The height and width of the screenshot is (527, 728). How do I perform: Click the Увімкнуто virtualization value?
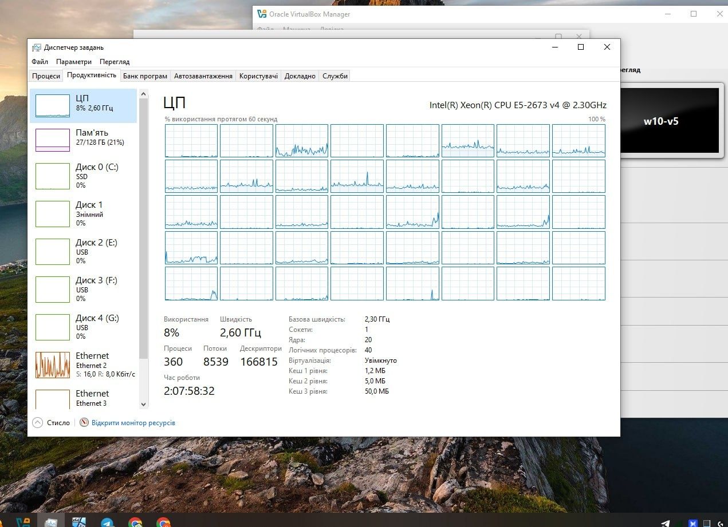(381, 360)
